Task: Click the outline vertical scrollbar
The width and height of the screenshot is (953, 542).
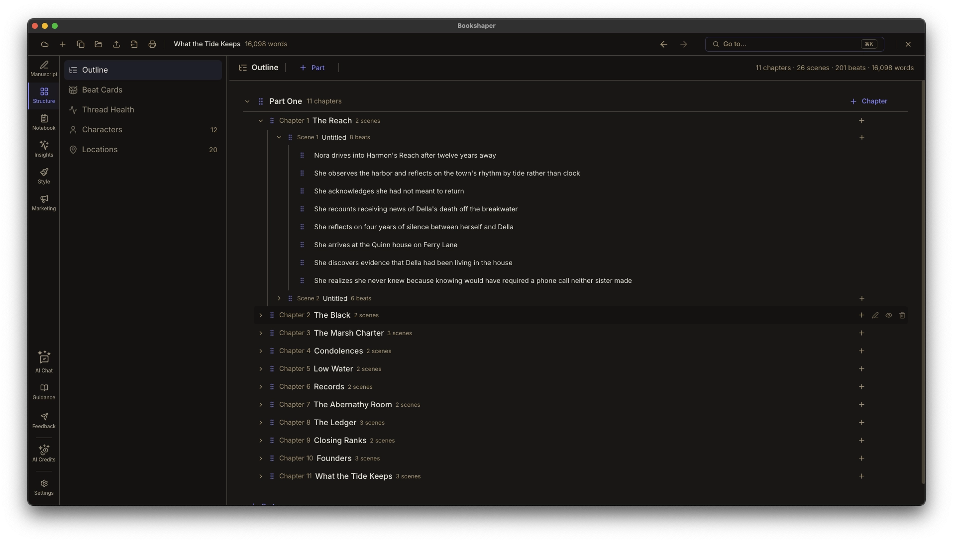Action: coord(923,282)
